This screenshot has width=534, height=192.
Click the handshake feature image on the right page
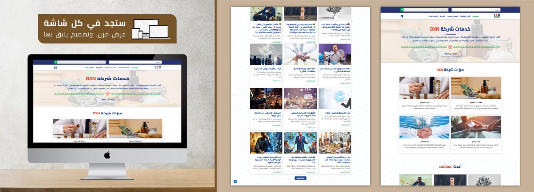click(424, 127)
